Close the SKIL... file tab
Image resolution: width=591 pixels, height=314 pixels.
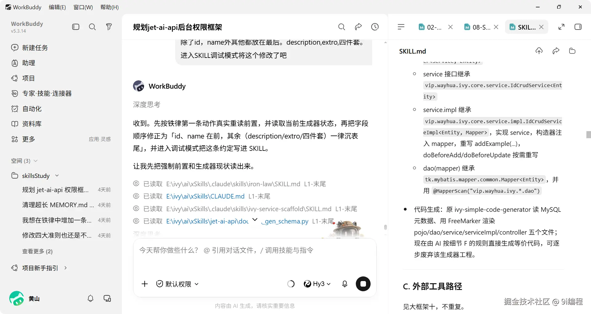pos(541,27)
